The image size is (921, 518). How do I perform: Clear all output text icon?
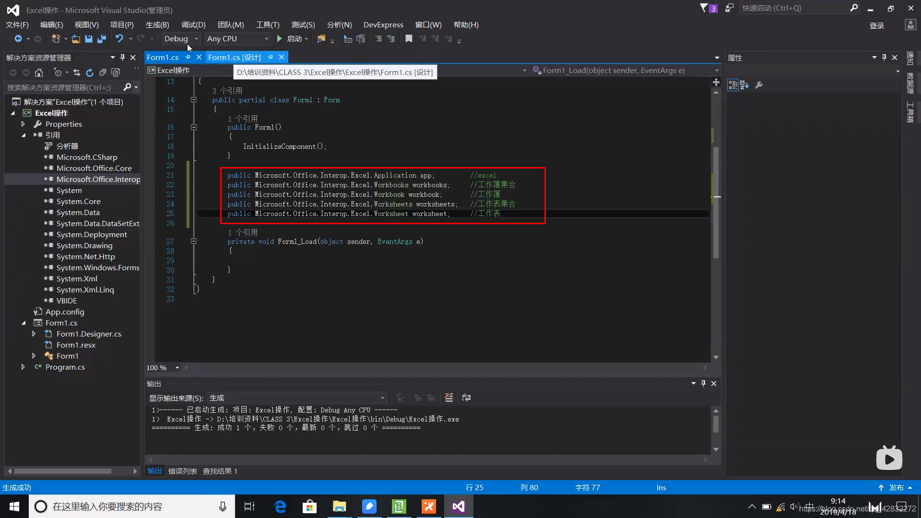(x=449, y=398)
